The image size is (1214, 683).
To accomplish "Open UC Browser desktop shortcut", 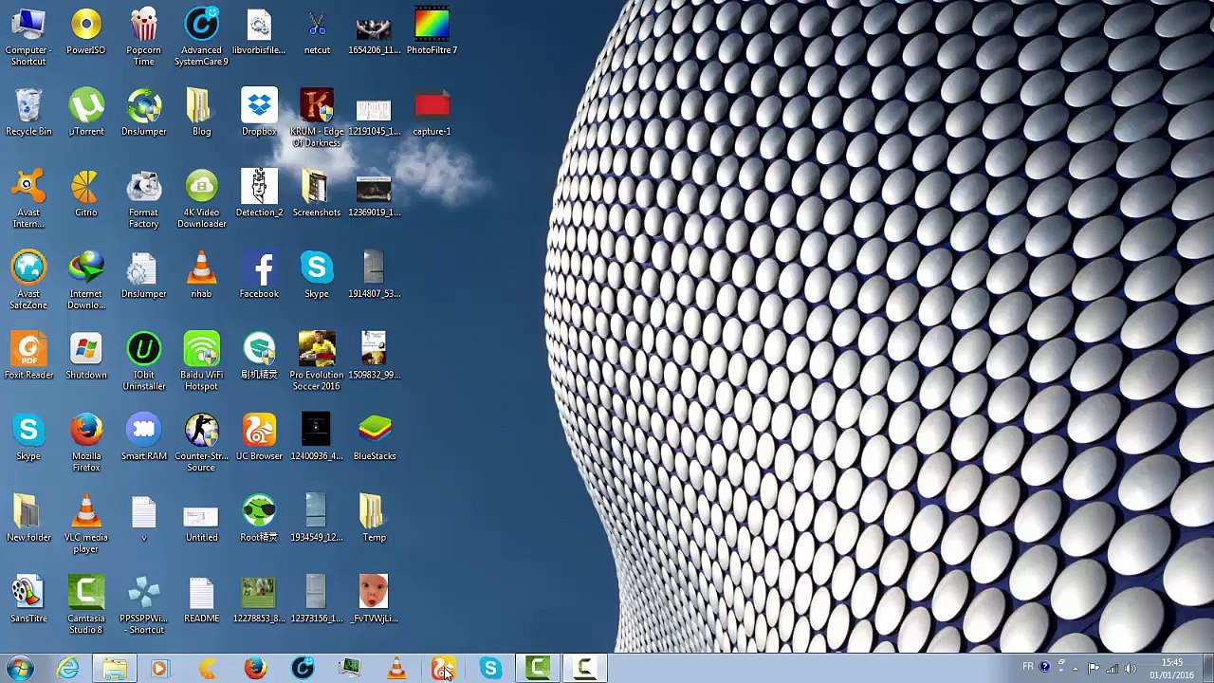I will (259, 437).
